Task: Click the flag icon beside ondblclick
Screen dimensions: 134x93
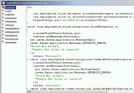Action: click(3, 14)
